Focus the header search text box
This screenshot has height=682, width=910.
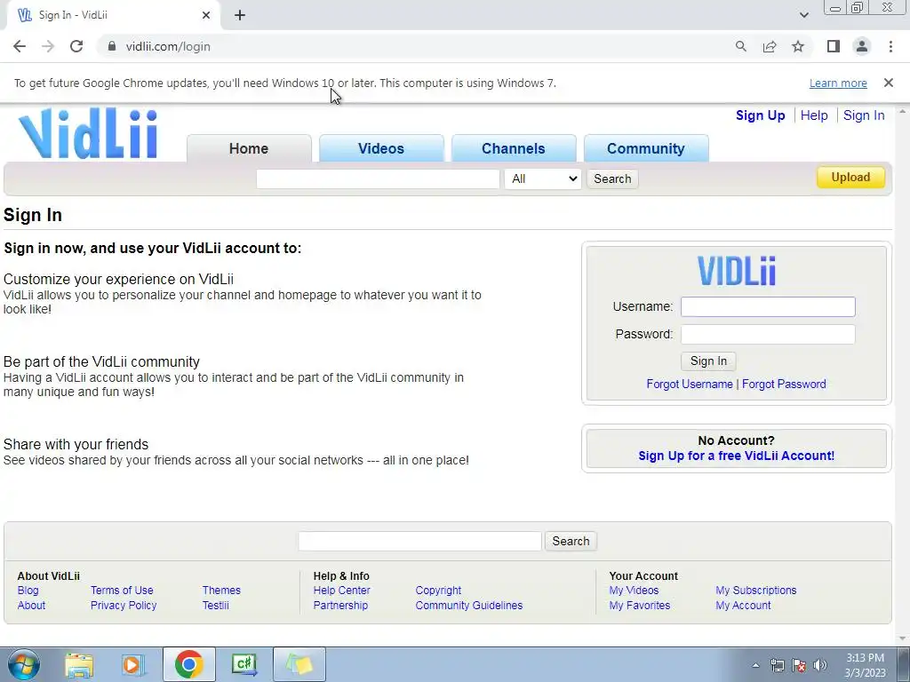tap(378, 178)
